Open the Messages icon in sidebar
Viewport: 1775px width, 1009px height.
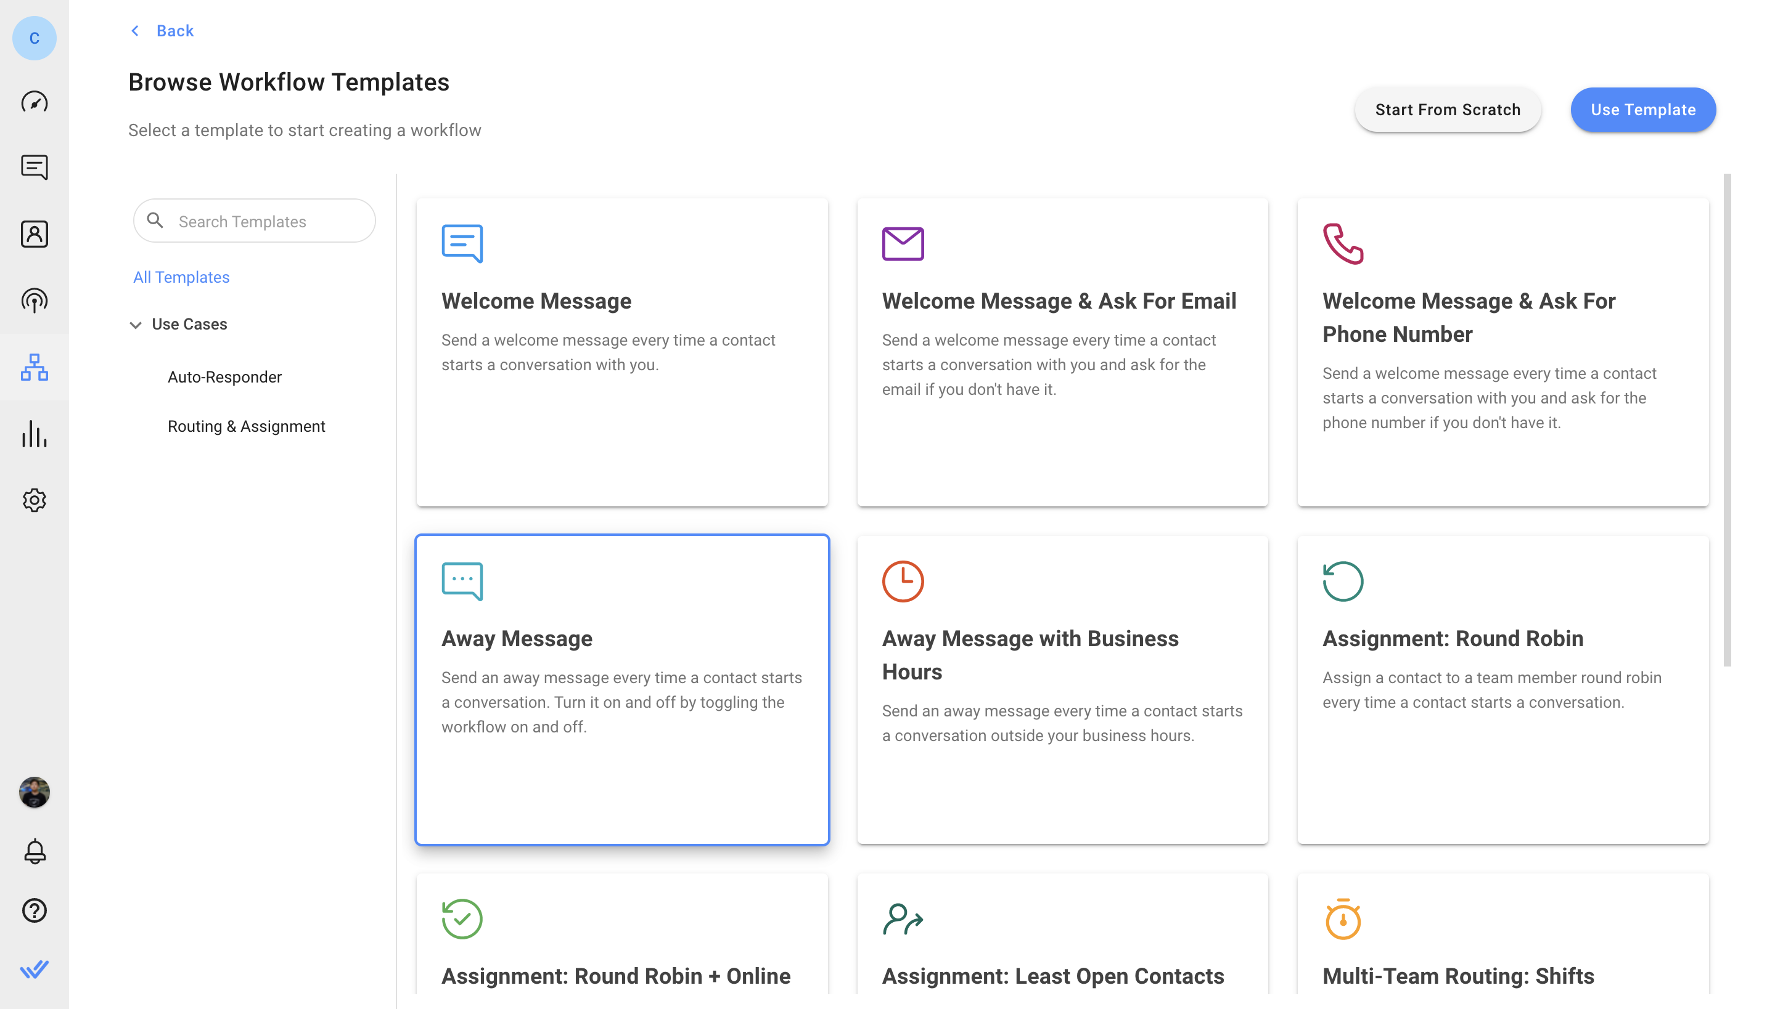pyautogui.click(x=34, y=167)
